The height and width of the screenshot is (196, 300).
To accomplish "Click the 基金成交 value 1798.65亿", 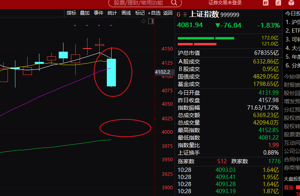I will coord(266,84).
